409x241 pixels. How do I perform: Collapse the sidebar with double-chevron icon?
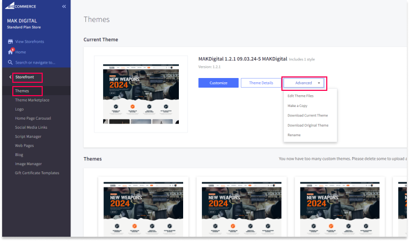tap(64, 6)
